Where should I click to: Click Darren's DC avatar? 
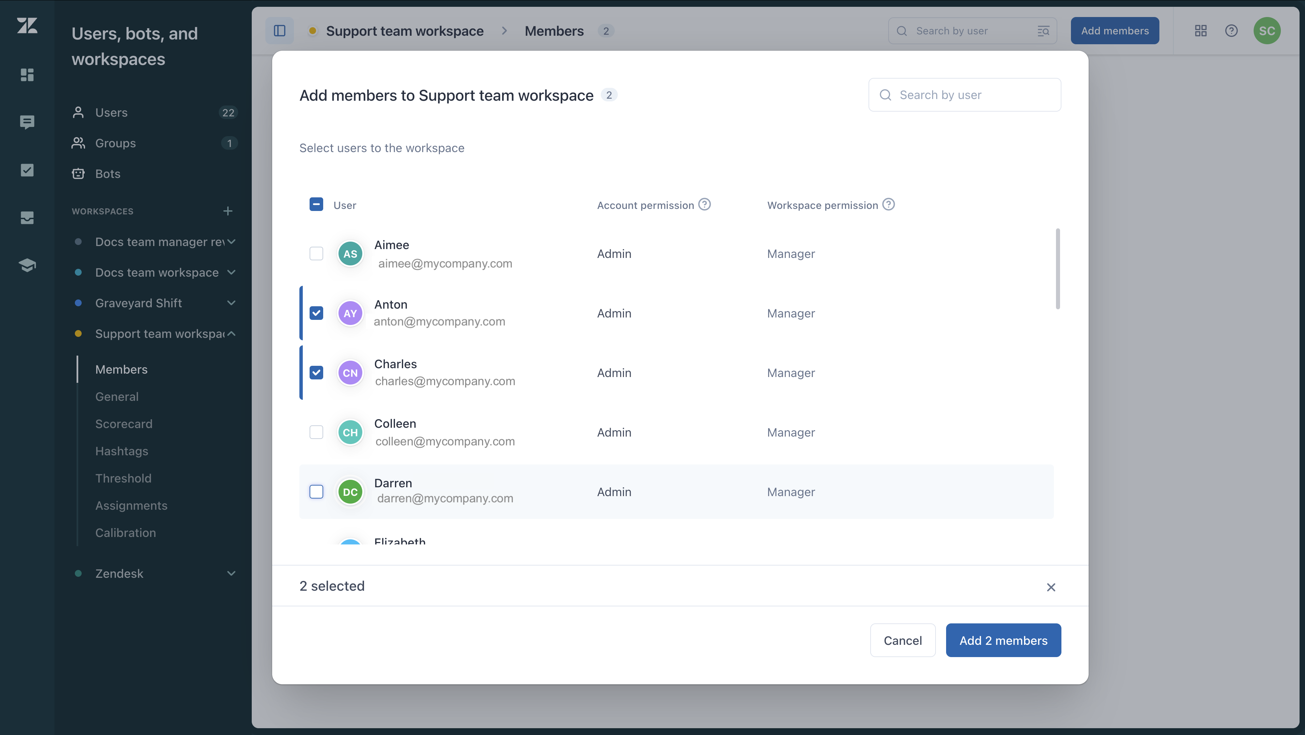[x=350, y=492]
